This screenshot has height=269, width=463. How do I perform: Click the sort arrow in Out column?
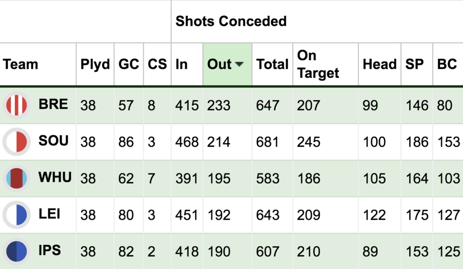(x=240, y=65)
